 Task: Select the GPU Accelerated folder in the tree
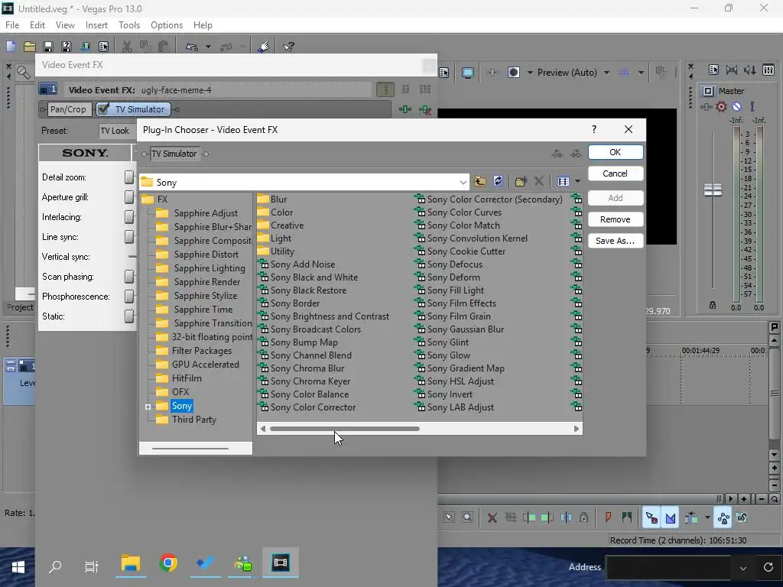tap(205, 365)
